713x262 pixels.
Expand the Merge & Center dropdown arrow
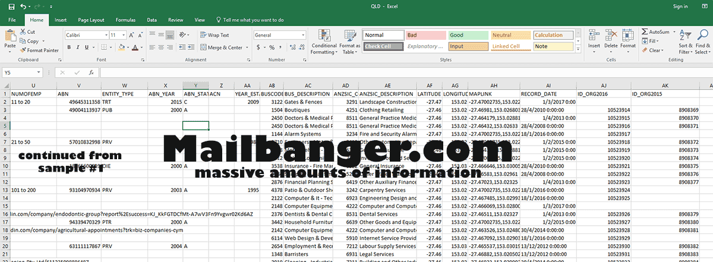[246, 48]
